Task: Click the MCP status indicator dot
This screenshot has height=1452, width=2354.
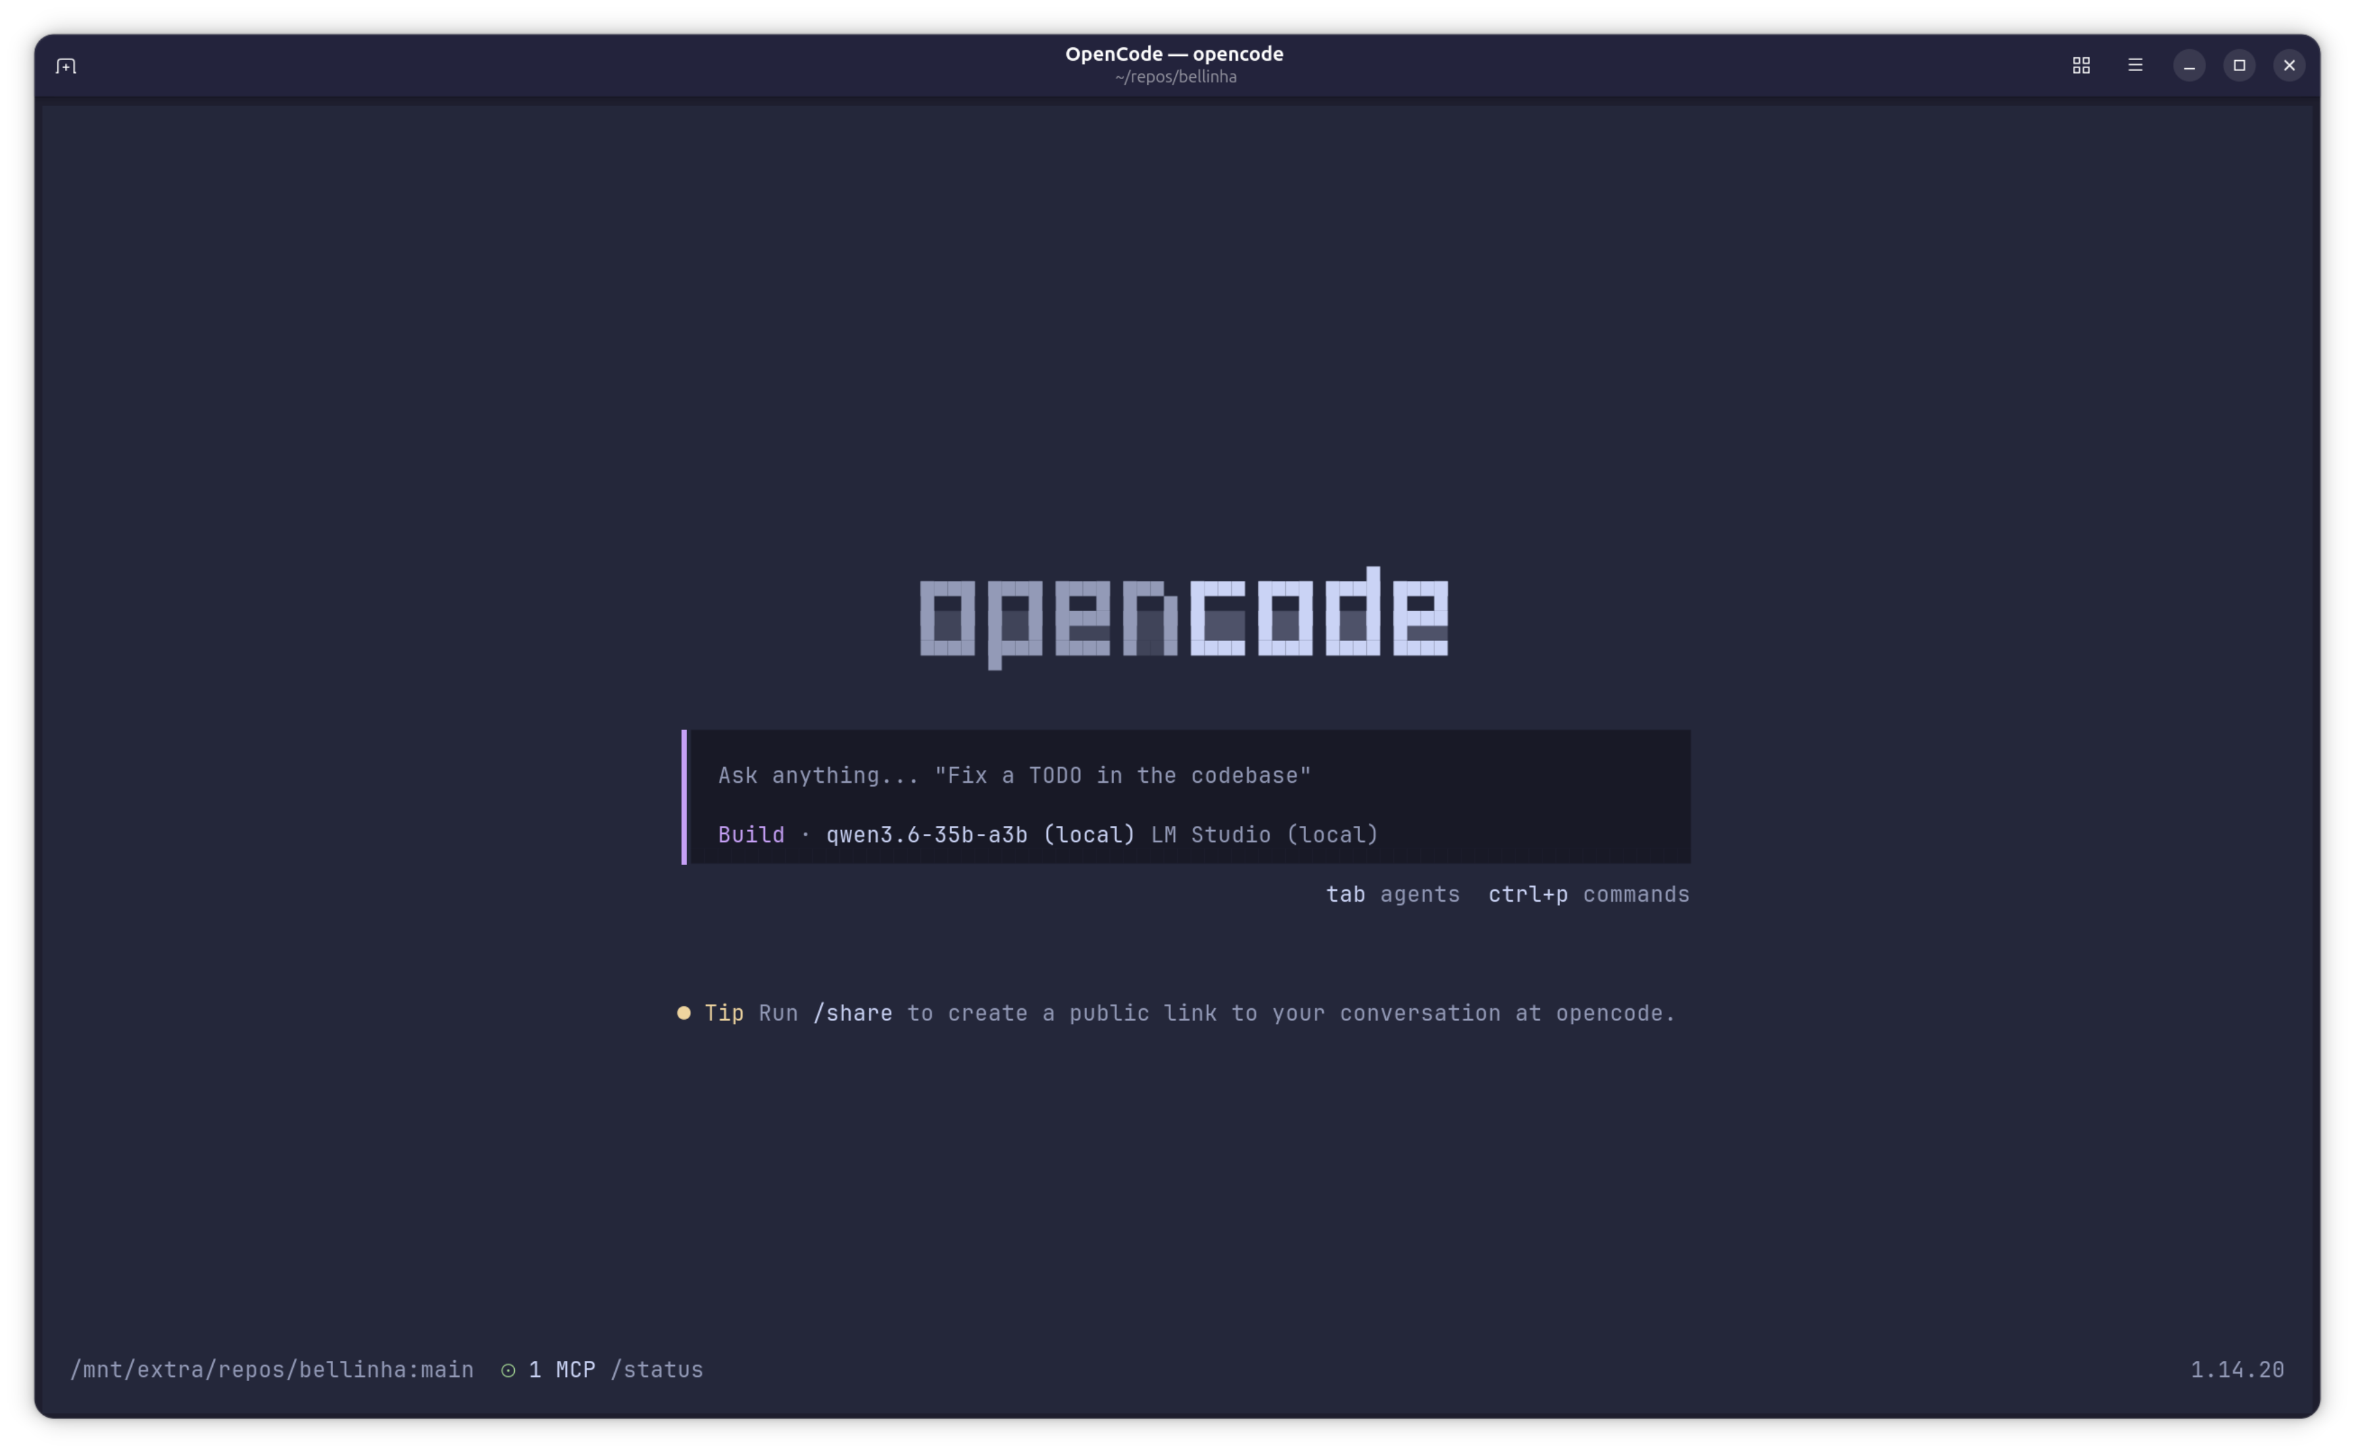Action: pyautogui.click(x=508, y=1370)
